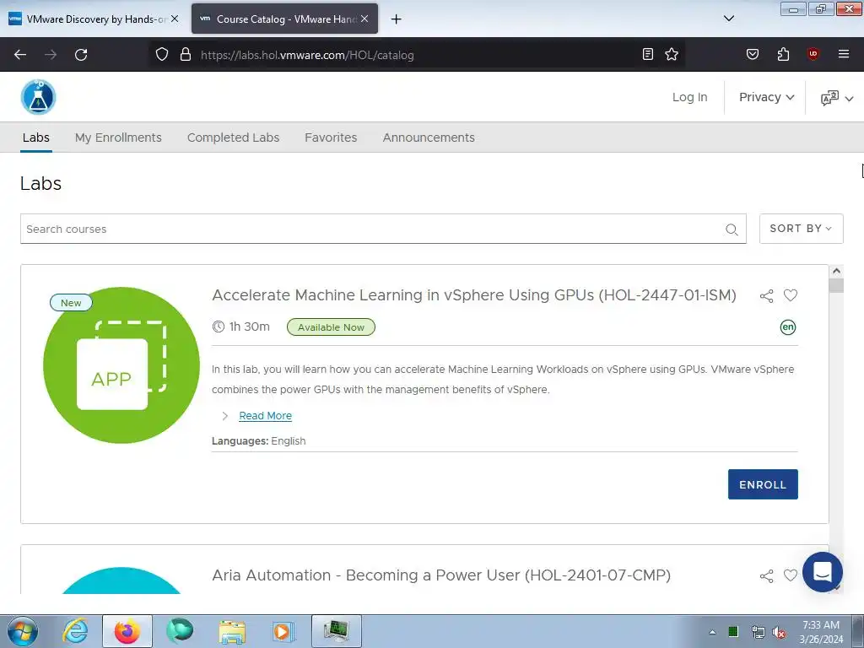Image resolution: width=864 pixels, height=648 pixels.
Task: Launch Internet Explorer from taskbar
Action: coord(75,631)
